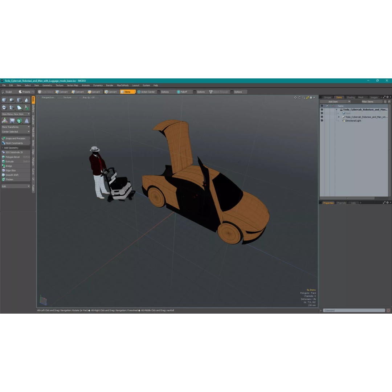Click the Action Center button
Screen dimensions: 392x392
click(146, 92)
